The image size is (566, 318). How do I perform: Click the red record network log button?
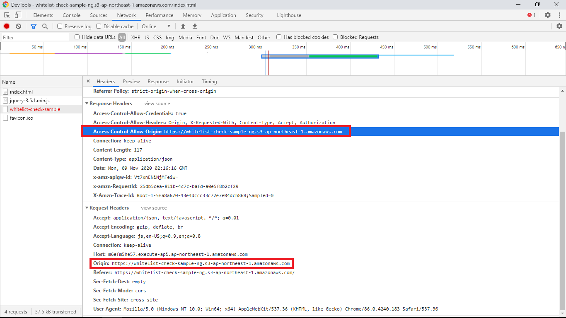(x=7, y=26)
